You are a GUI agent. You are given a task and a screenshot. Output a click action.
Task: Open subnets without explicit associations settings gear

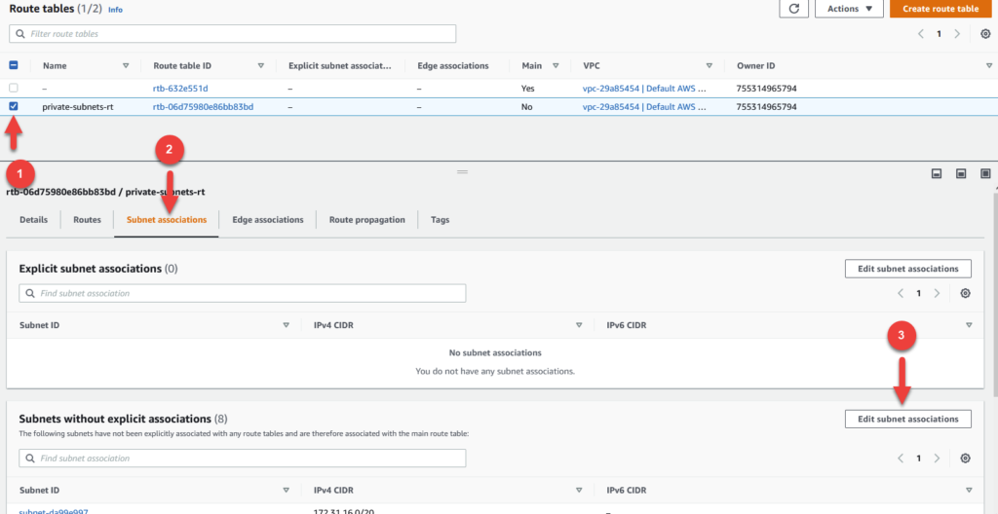[x=965, y=458]
